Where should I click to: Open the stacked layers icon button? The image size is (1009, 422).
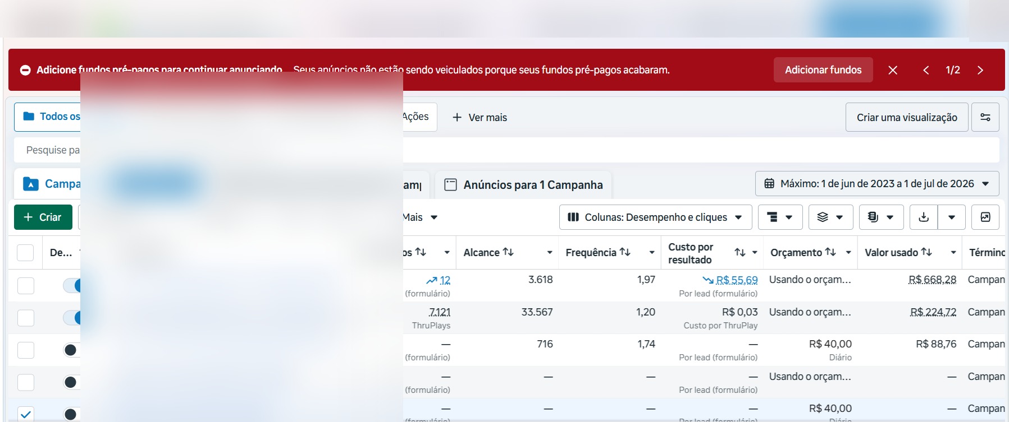[x=831, y=217]
